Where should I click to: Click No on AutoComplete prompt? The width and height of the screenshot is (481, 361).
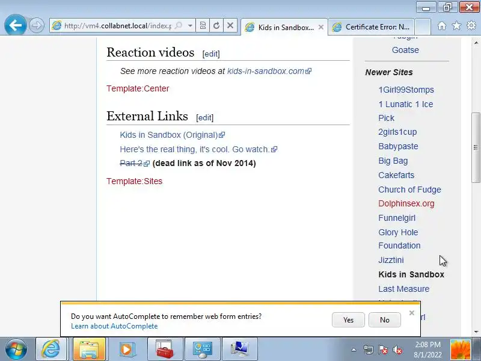tap(385, 320)
